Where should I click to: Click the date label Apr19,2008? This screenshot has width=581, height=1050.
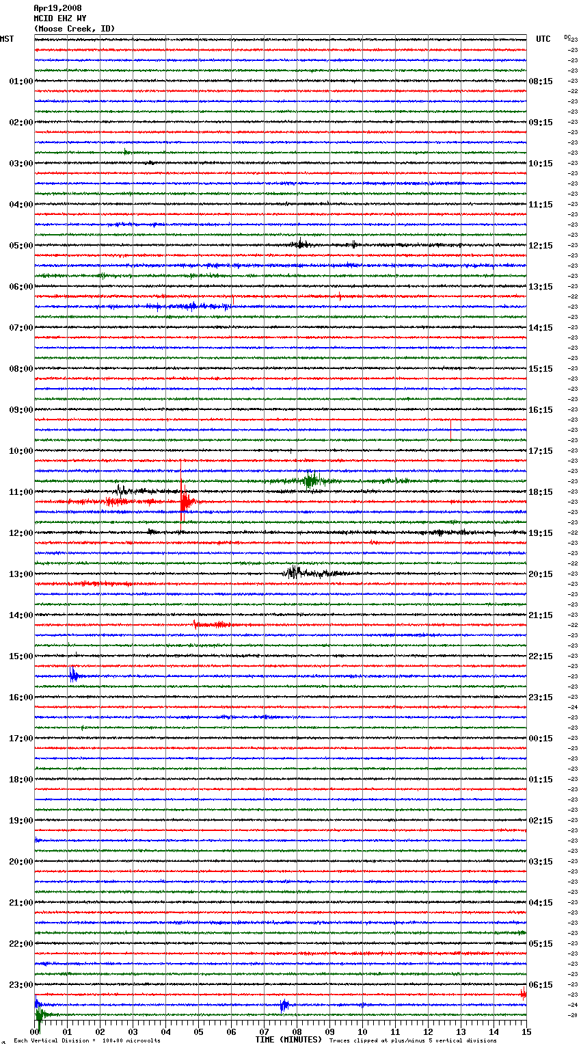tap(57, 8)
